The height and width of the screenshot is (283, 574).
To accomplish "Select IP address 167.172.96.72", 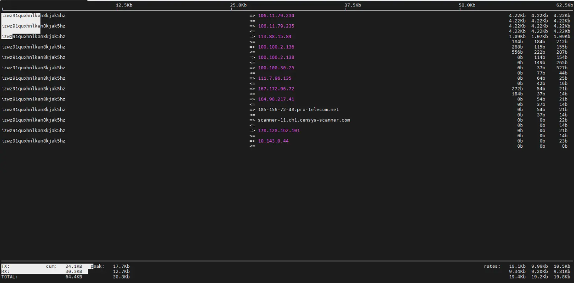I will (276, 89).
